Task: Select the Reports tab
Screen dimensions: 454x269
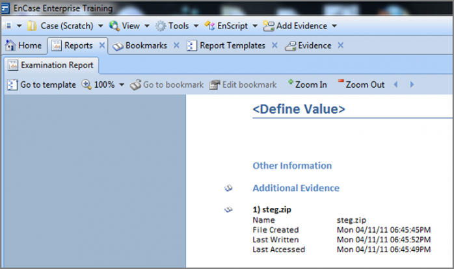Action: (x=78, y=45)
